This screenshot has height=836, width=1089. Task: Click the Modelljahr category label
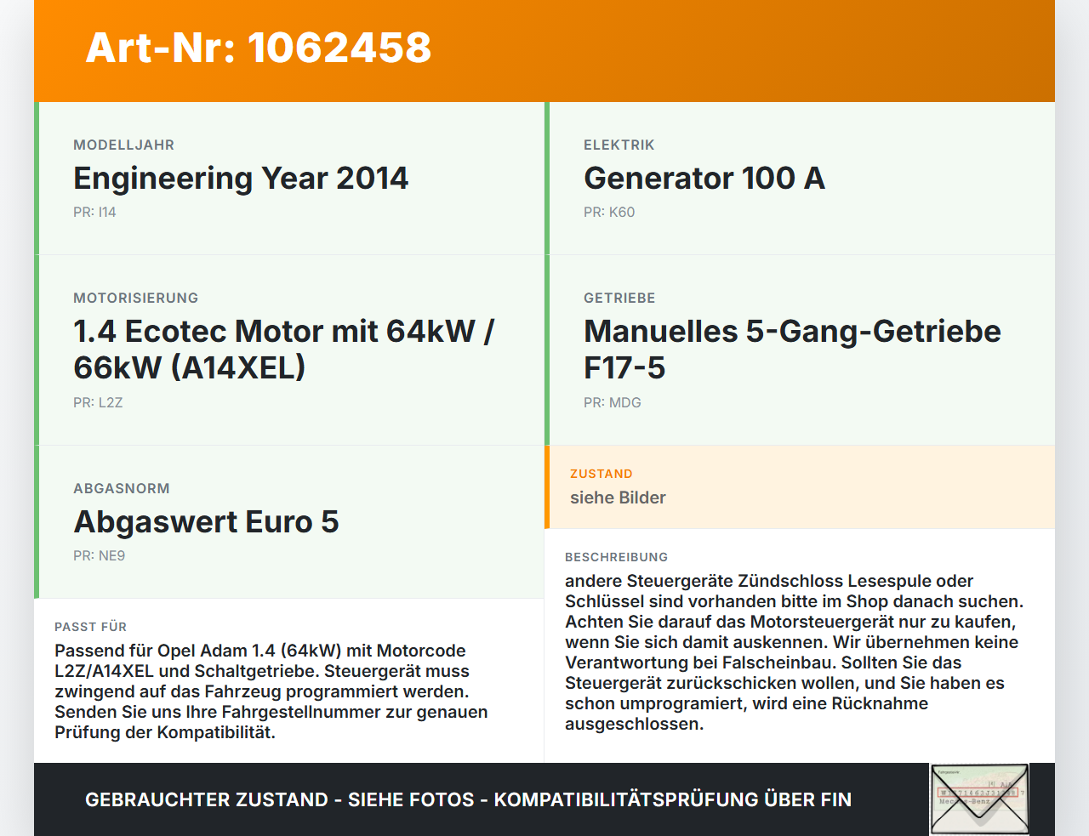click(124, 145)
